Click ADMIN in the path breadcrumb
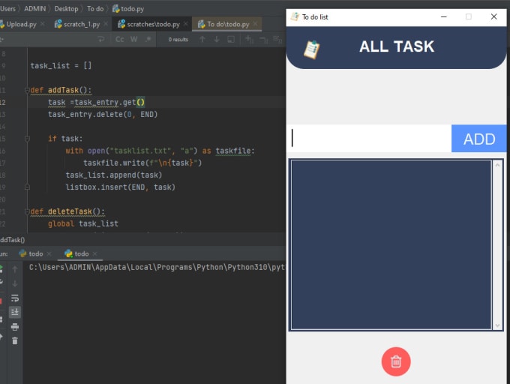The width and height of the screenshot is (510, 384). (34, 9)
